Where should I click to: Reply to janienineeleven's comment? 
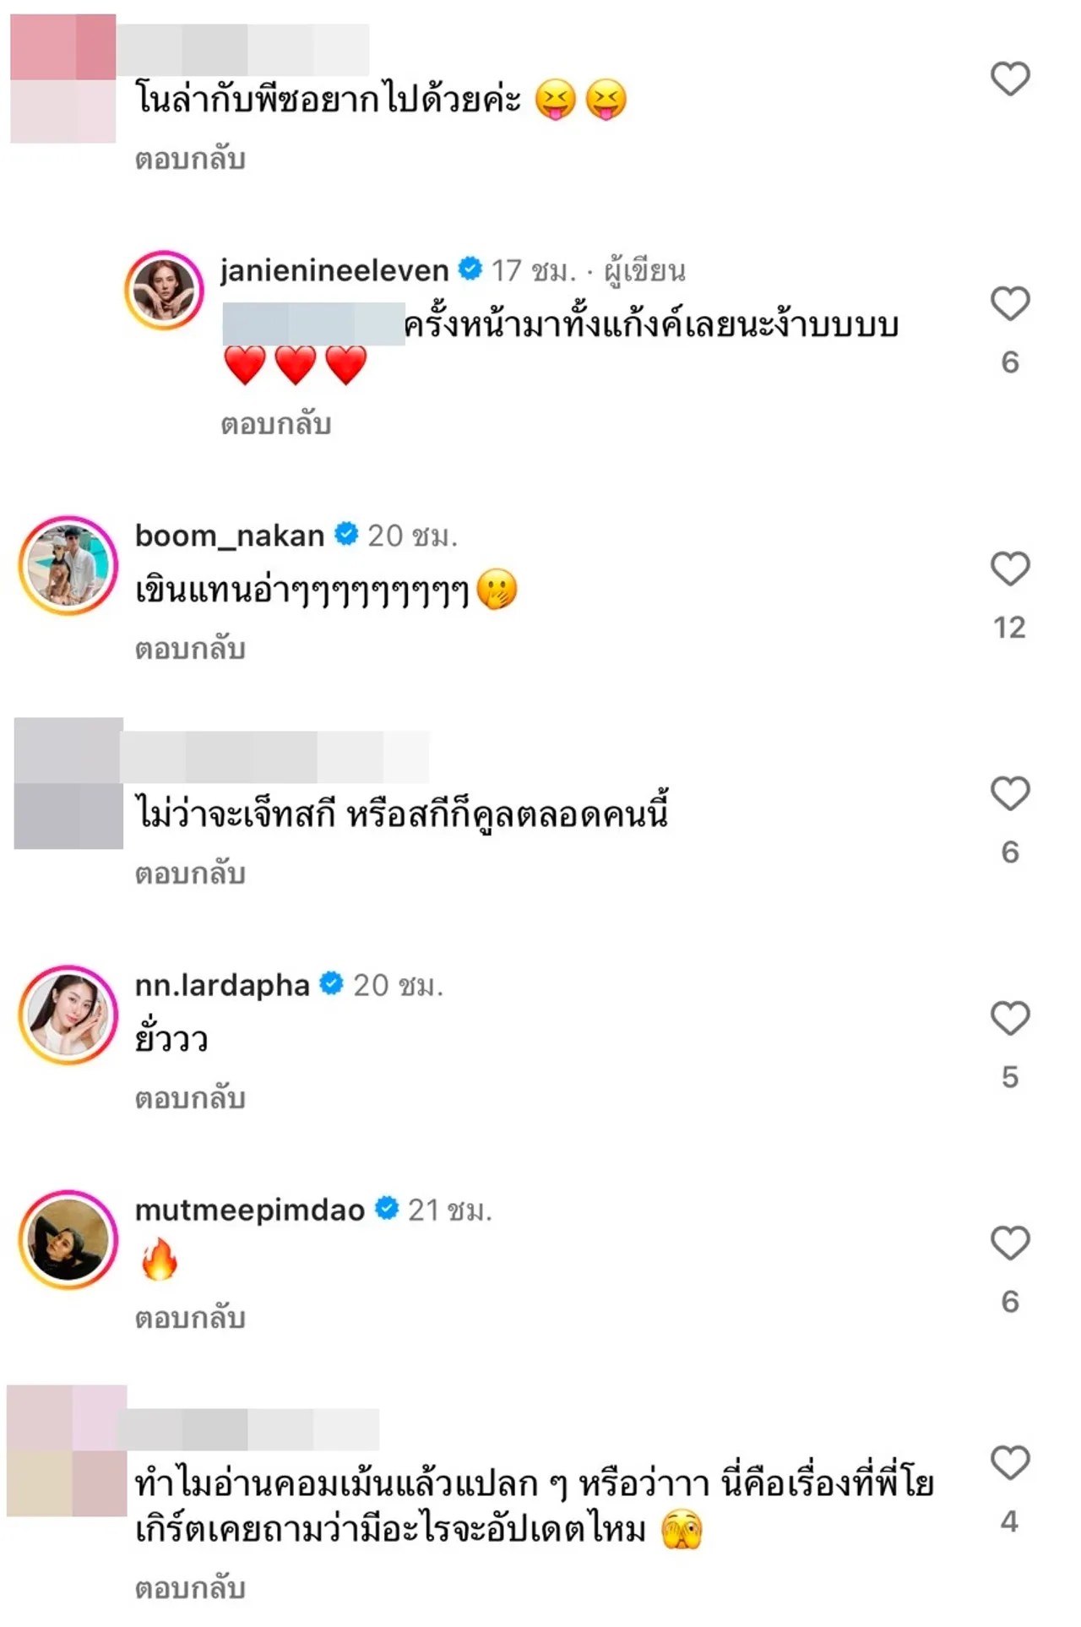275,424
